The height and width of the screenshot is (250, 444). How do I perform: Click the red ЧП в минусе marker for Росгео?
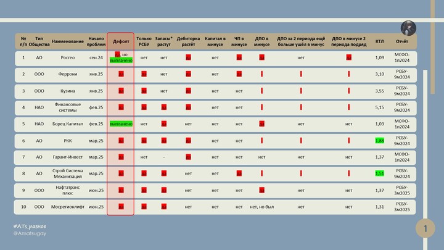[239, 57]
